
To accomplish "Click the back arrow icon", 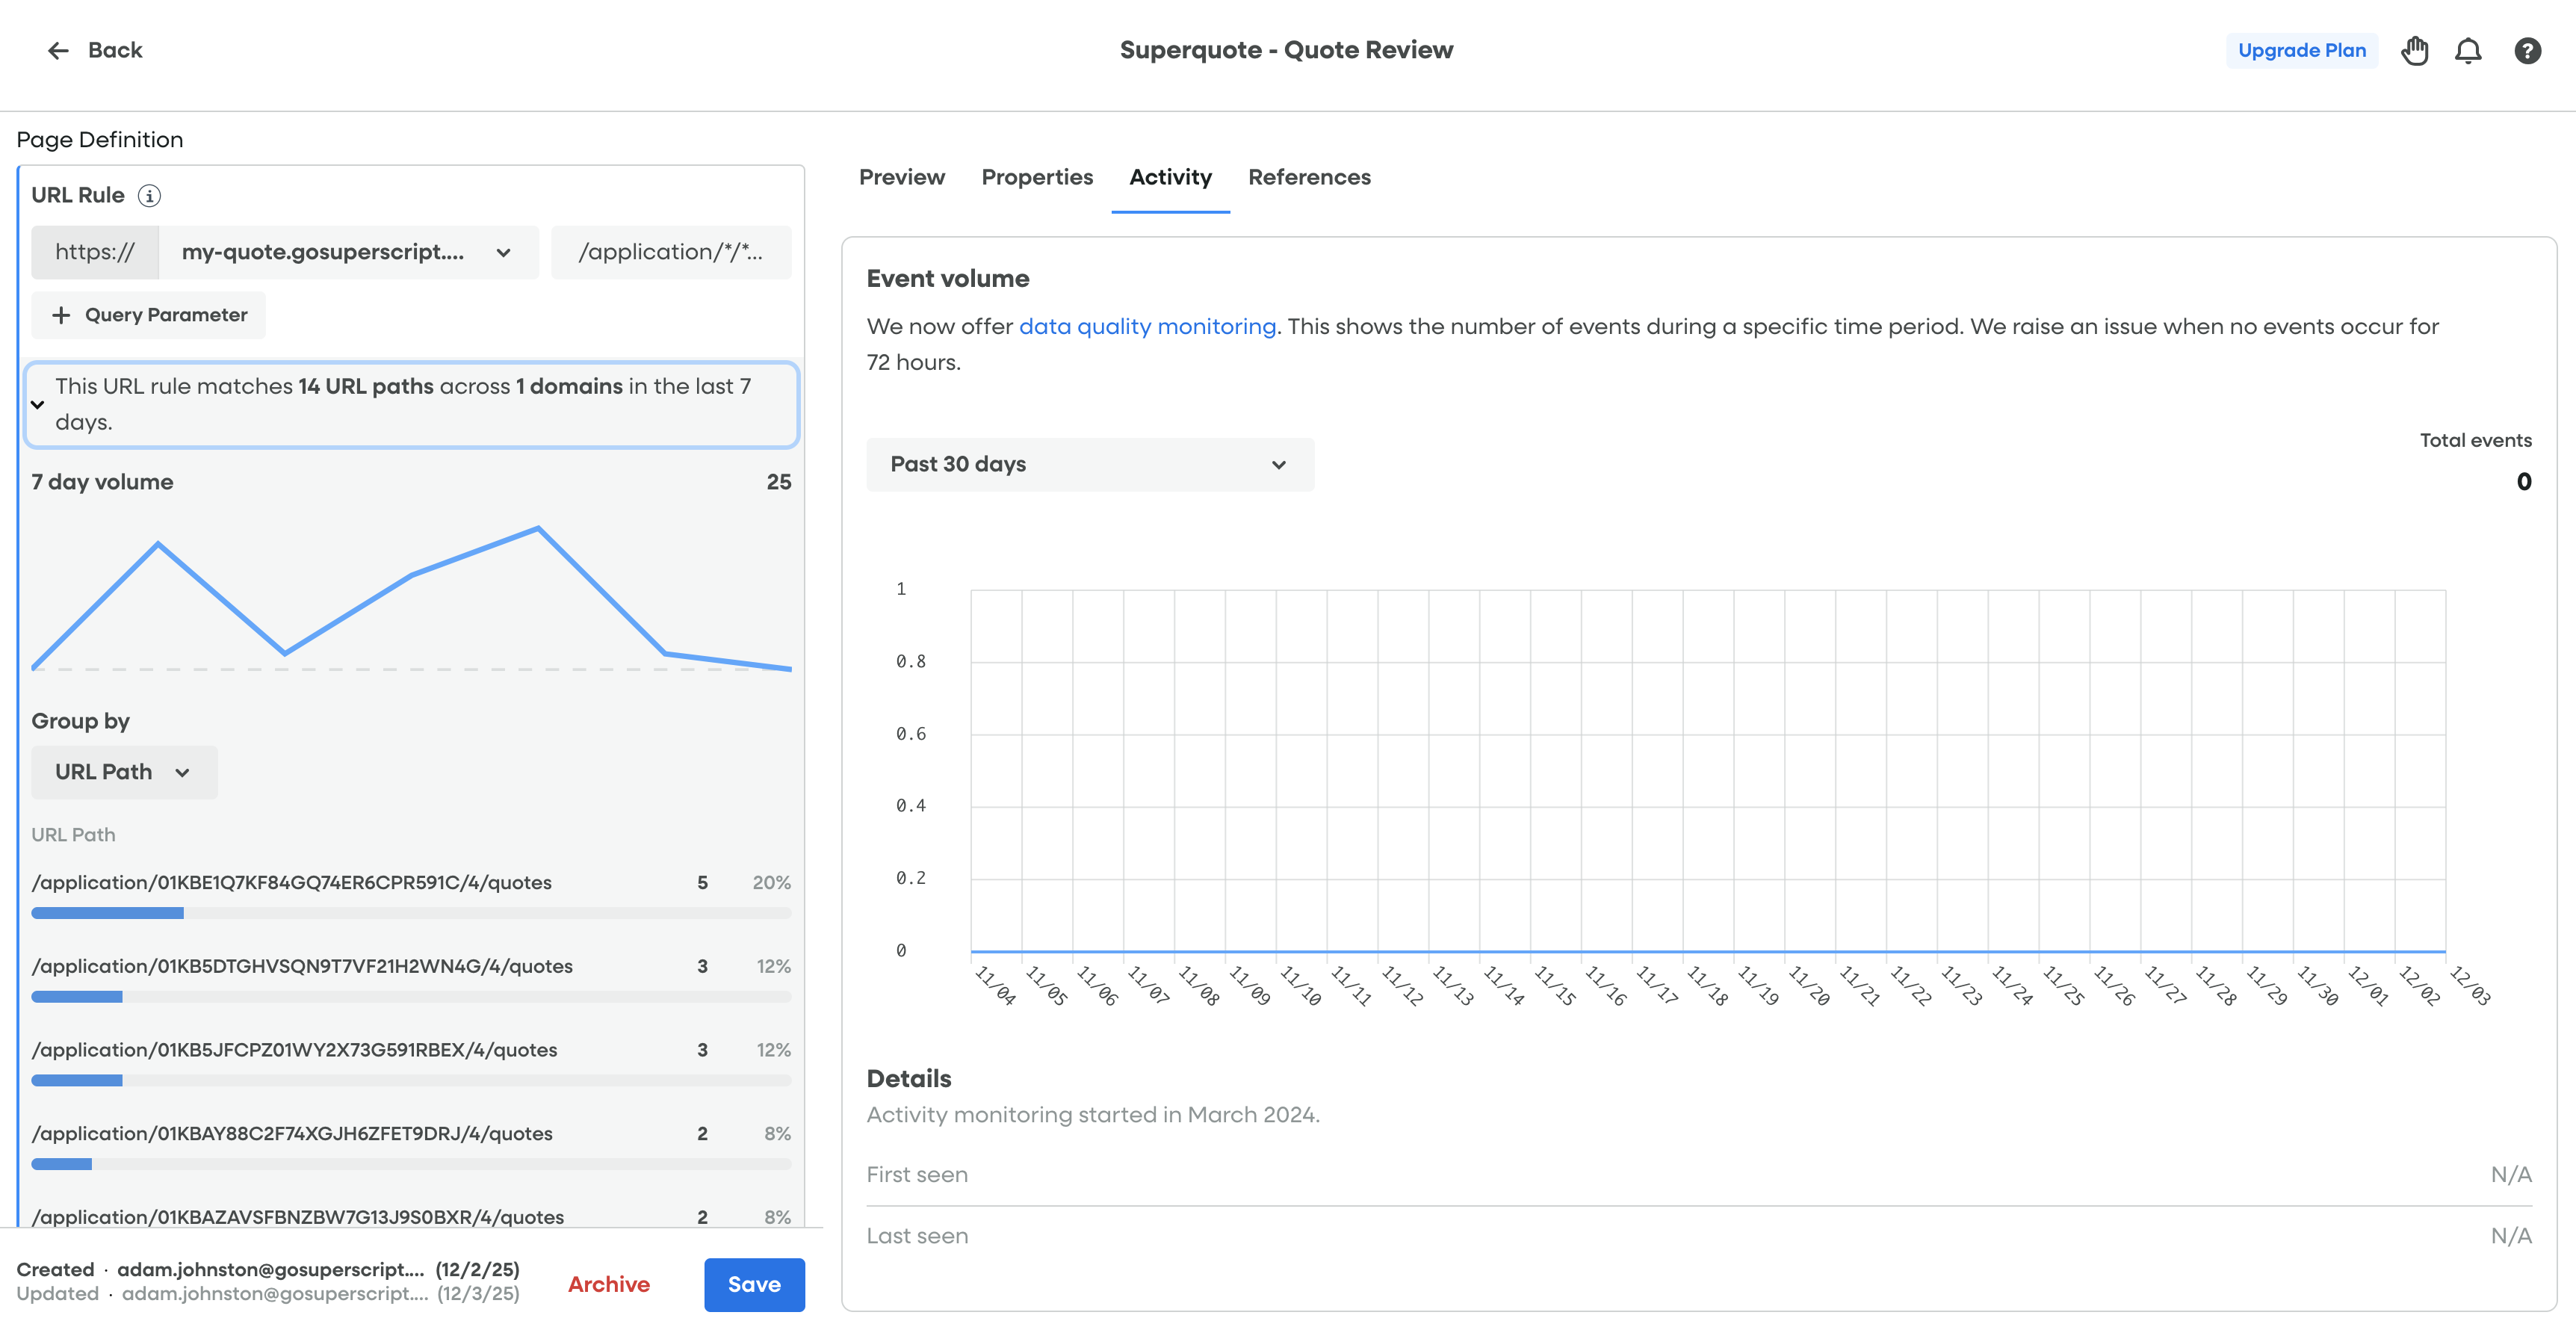I will tap(58, 51).
